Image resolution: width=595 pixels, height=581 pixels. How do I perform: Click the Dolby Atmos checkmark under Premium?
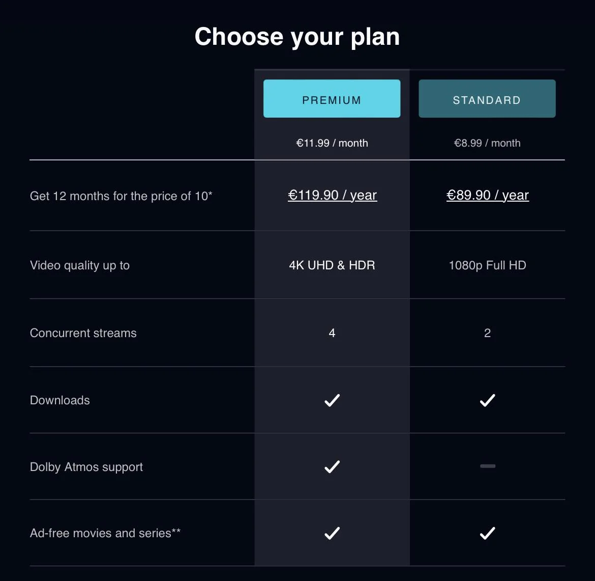pos(332,466)
